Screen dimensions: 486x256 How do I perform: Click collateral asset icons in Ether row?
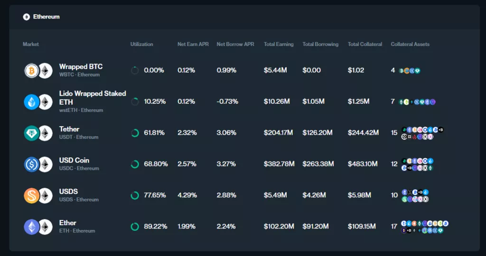tap(425, 227)
